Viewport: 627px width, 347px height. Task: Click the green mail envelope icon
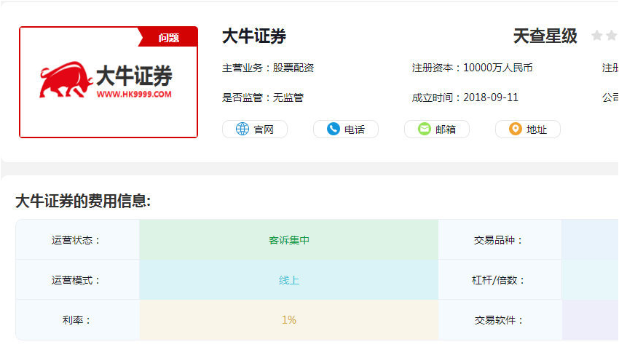pos(425,129)
